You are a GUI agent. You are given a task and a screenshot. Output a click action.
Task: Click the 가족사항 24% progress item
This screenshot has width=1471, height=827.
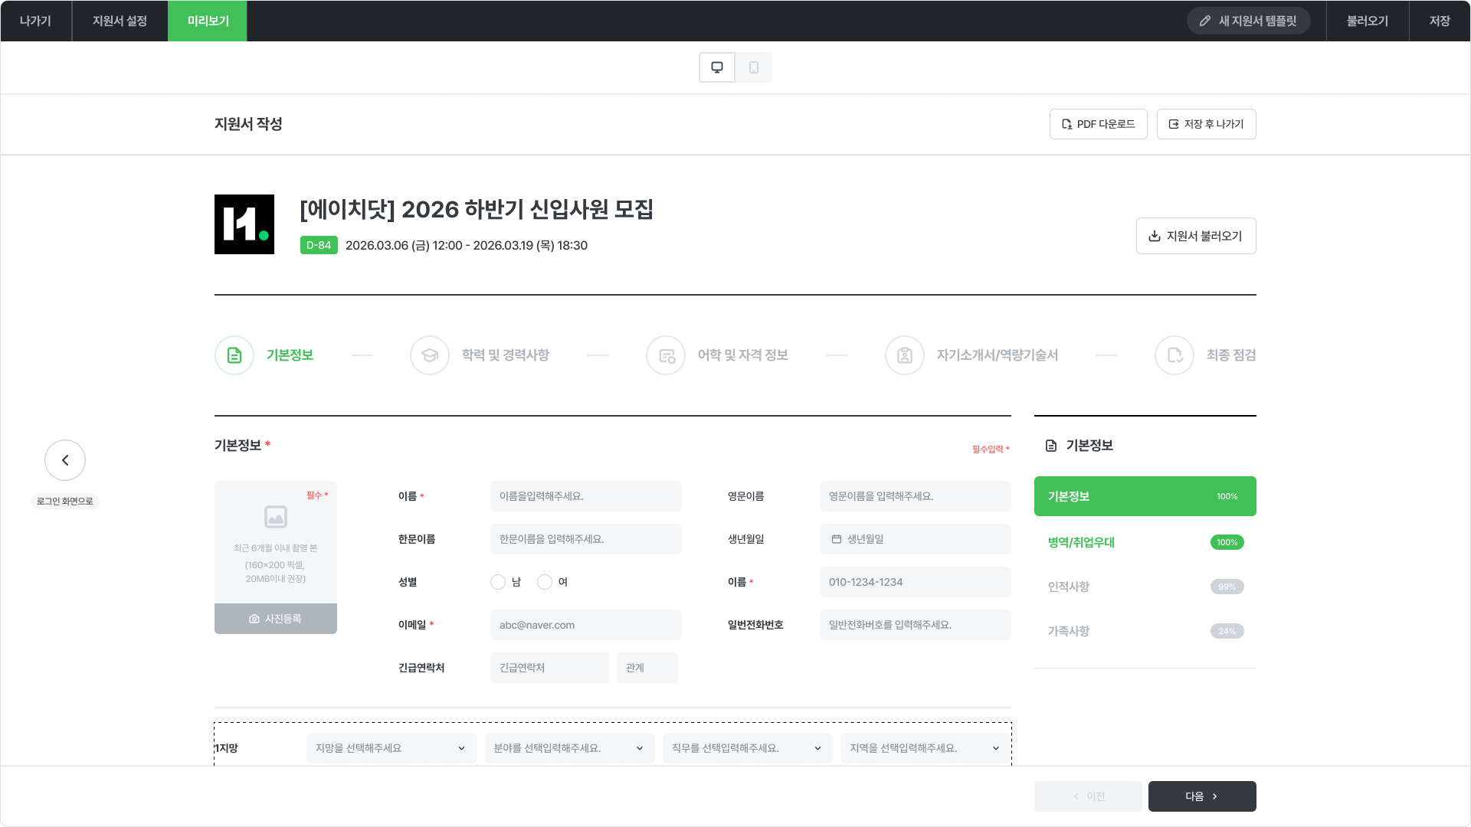click(x=1145, y=631)
